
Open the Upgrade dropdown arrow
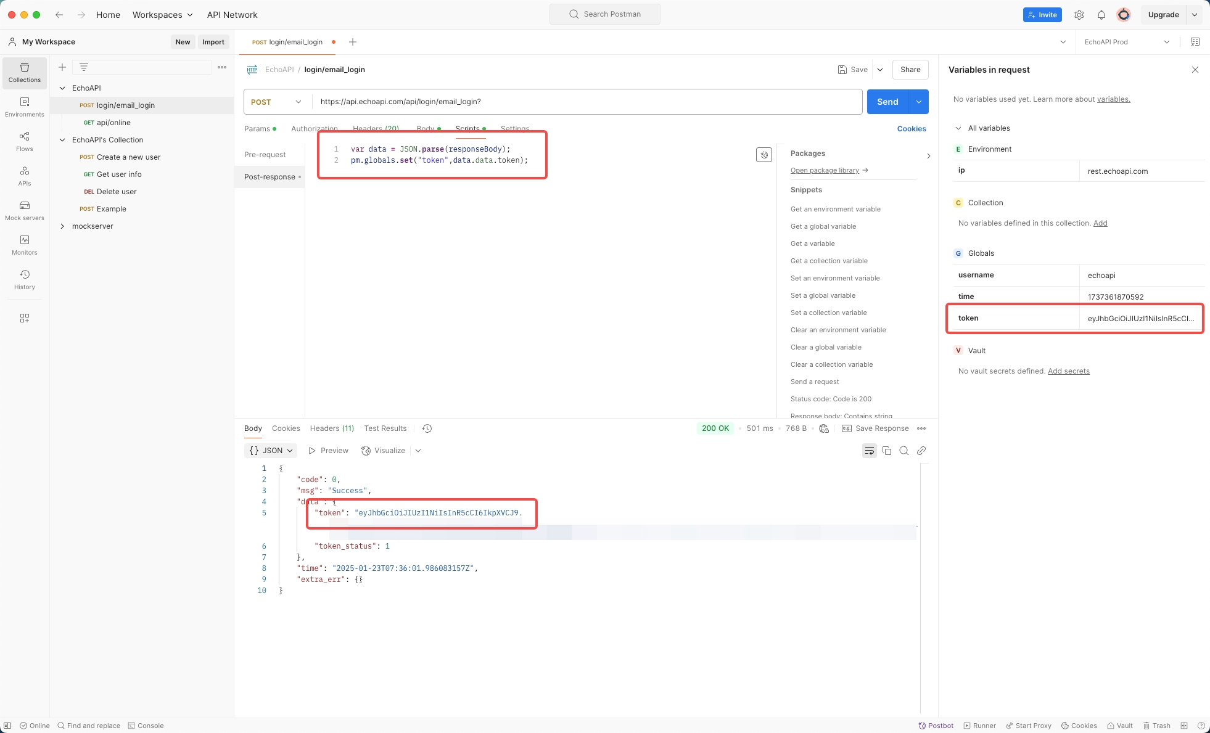tap(1195, 15)
